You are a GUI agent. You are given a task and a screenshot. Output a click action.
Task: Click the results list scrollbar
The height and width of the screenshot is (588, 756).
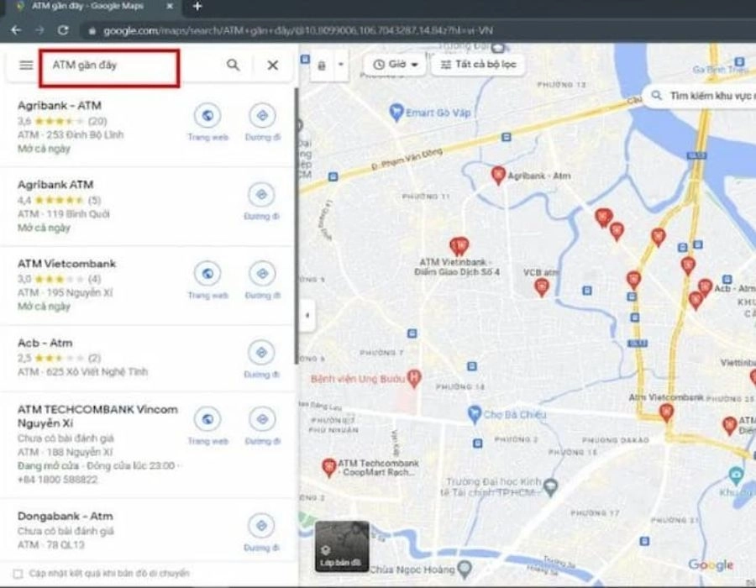pos(296,227)
